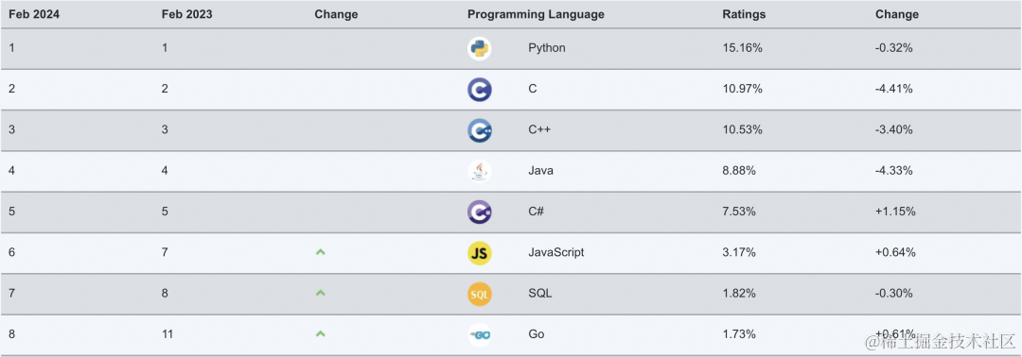The image size is (1022, 357).
Task: Select the SQL language name
Action: [539, 294]
